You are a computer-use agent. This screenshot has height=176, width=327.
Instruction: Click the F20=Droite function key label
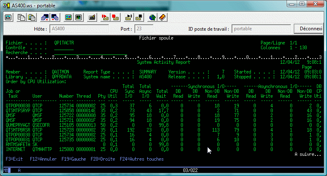[103, 159]
